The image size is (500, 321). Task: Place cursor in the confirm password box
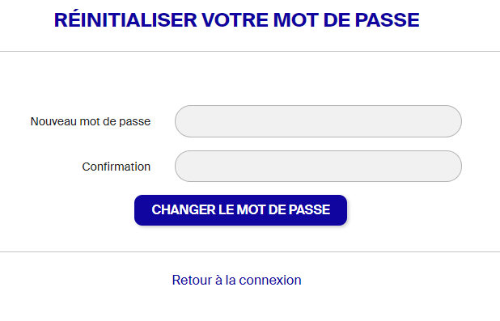coord(318,167)
